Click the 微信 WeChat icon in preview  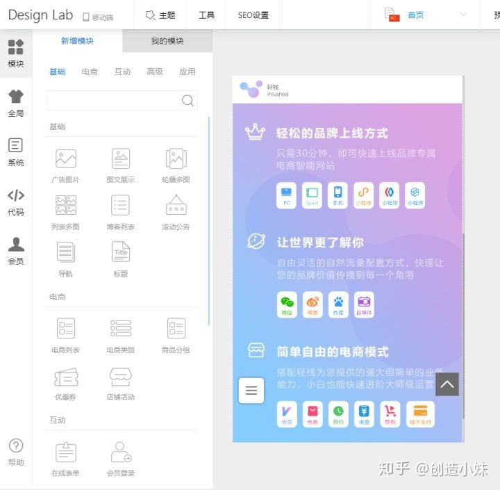point(287,304)
